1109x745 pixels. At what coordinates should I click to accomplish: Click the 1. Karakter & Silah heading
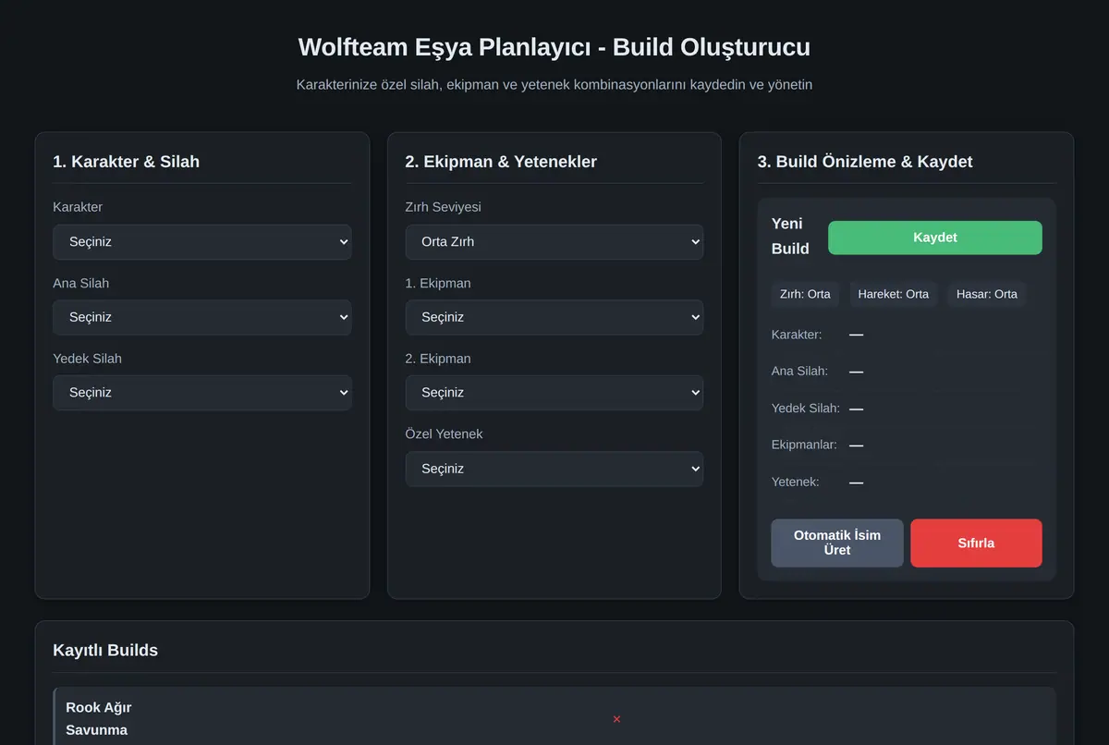(x=127, y=162)
